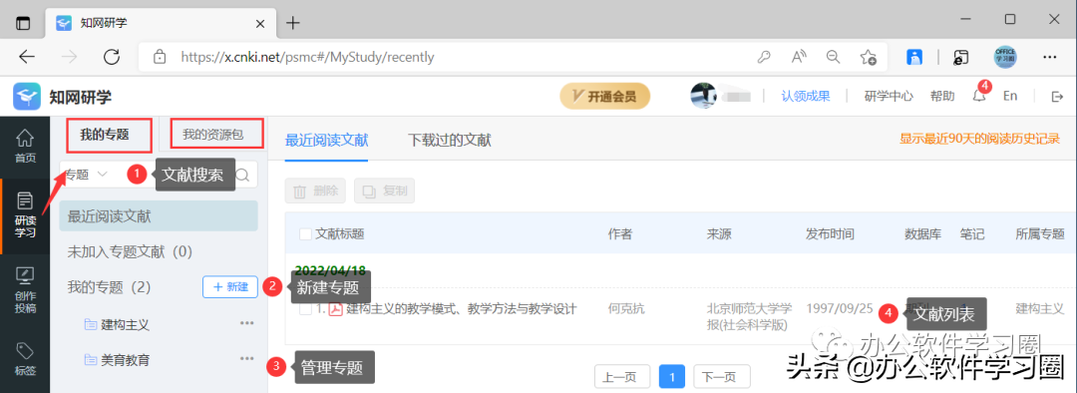Open the 研学中心 link

(x=889, y=96)
